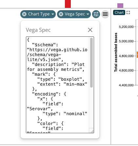Remove the Vega Spec chip with X icon
Image resolution: width=138 pixels, height=146 pixels.
point(61,14)
